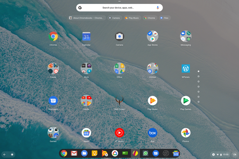The image size is (239, 159).
Task: Expand the Office folder
Action: [x=119, y=68]
